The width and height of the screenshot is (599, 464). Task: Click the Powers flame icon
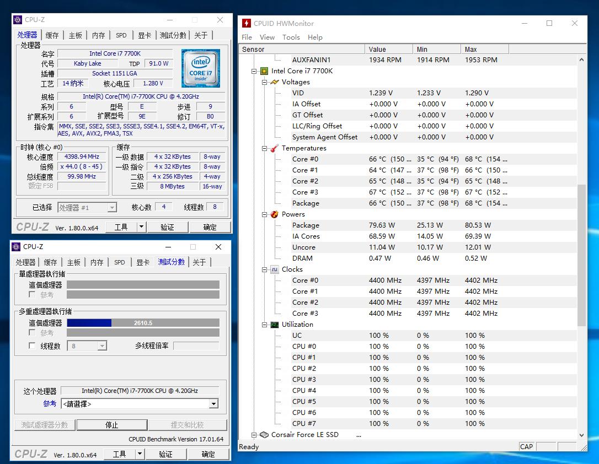pyautogui.click(x=275, y=214)
